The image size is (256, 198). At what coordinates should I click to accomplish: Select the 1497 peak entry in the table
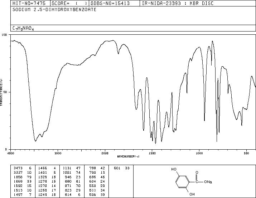click(23, 194)
